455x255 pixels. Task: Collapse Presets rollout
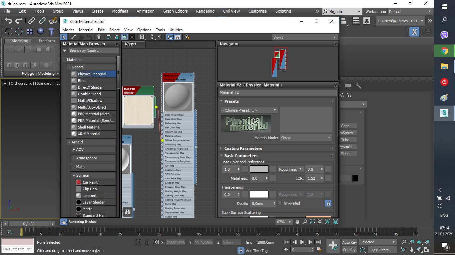[277, 101]
